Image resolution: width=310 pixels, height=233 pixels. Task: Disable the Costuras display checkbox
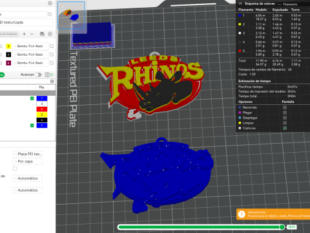click(x=285, y=128)
